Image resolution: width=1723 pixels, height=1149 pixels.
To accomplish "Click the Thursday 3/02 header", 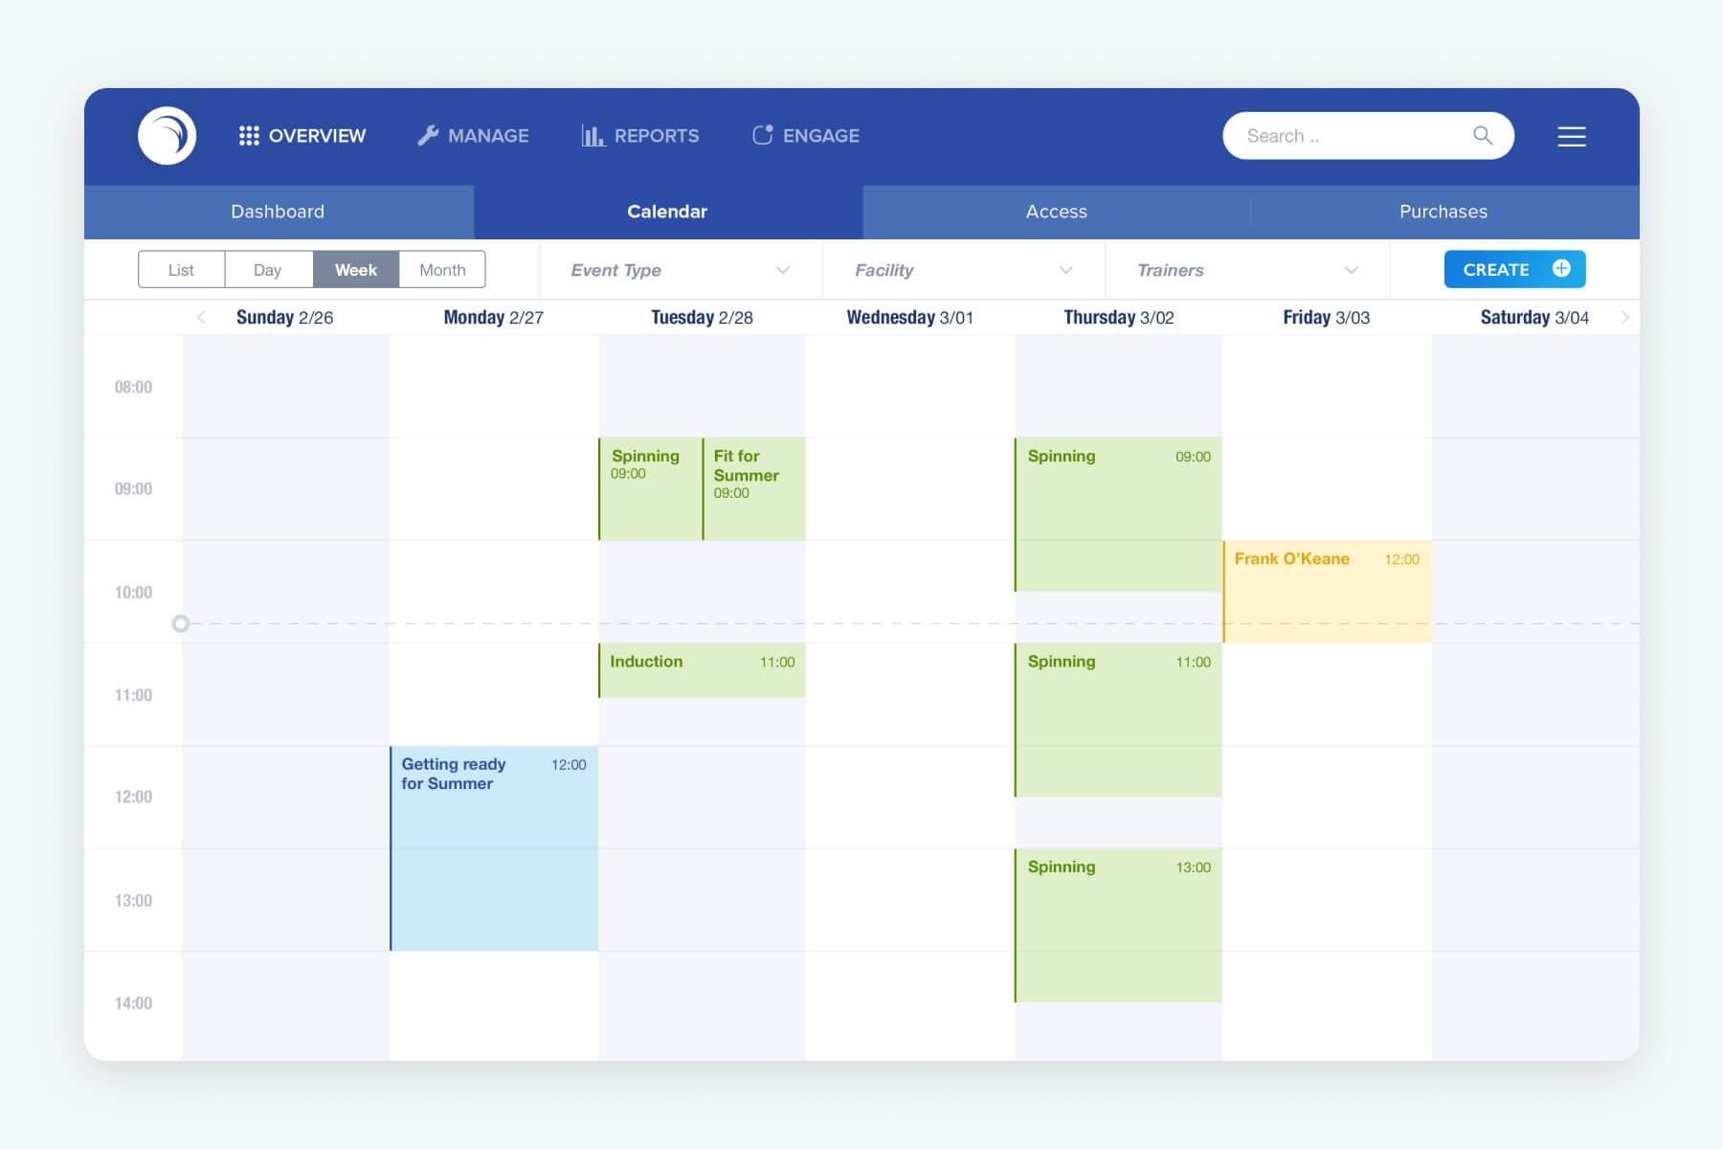I will tap(1119, 317).
